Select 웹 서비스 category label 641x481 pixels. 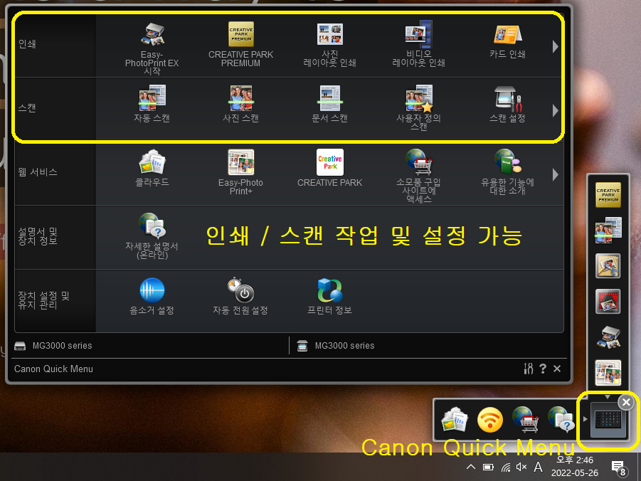click(38, 171)
